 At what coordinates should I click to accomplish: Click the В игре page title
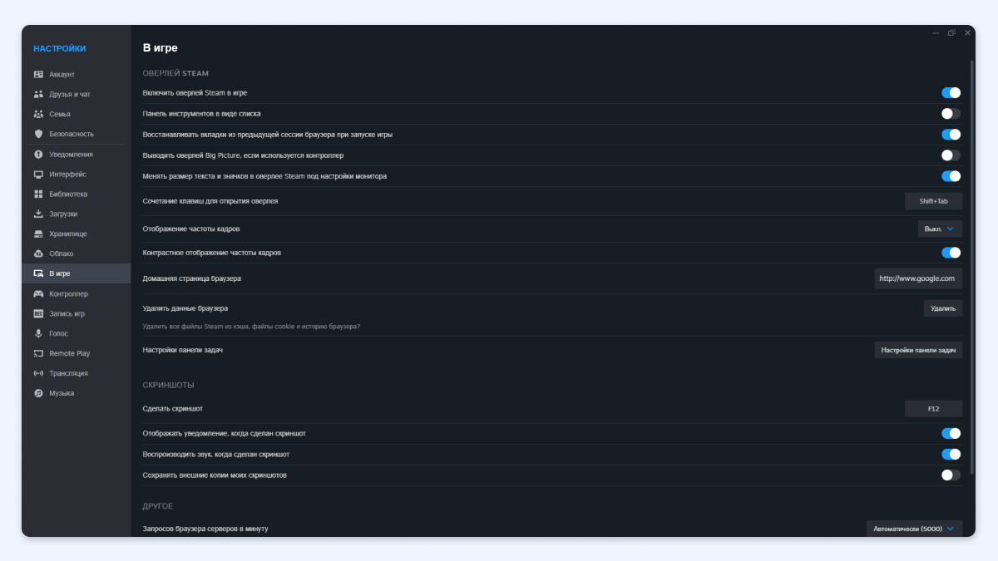(x=161, y=48)
